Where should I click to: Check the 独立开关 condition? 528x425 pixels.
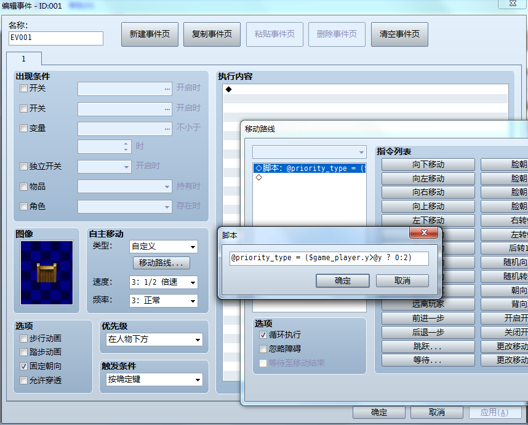23,166
